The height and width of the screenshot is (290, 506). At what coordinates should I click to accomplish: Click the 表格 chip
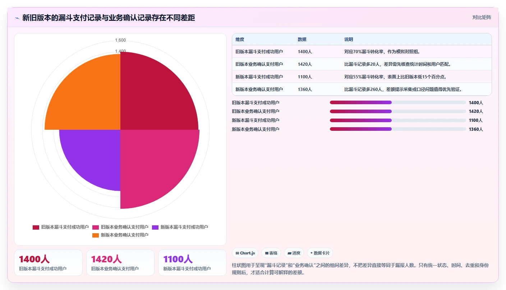pyautogui.click(x=271, y=253)
